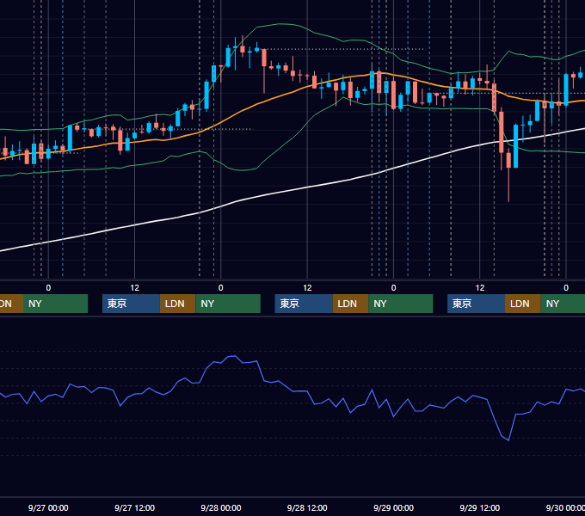Select the NY session block spanning 9/30 00:00
This screenshot has height=516, width=585.
pos(563,304)
